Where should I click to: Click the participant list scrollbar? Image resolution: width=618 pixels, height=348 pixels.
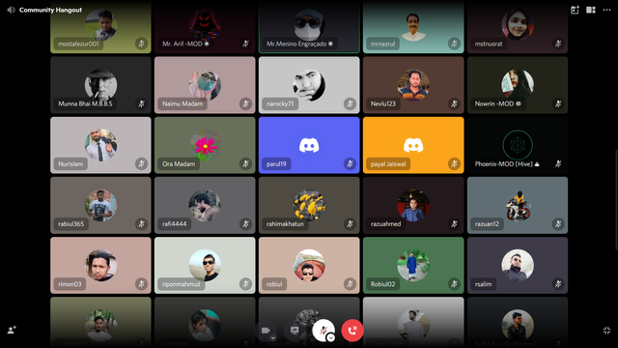616,200
